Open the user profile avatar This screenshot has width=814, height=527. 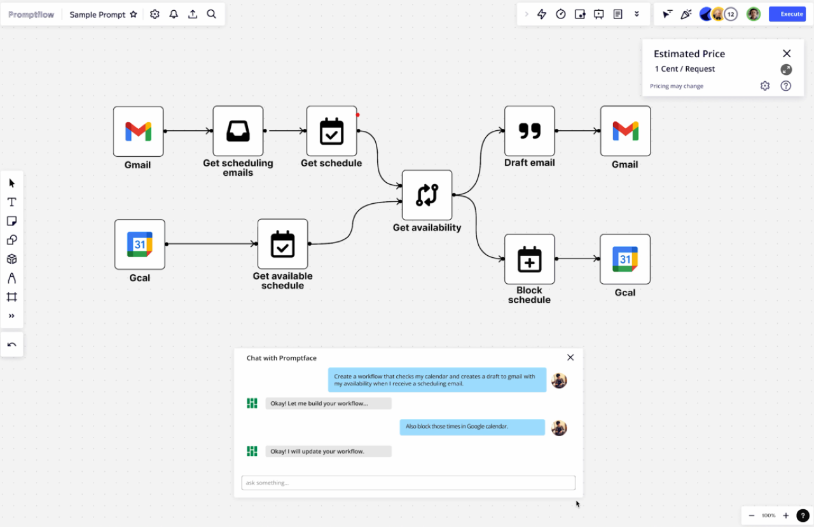pyautogui.click(x=754, y=14)
